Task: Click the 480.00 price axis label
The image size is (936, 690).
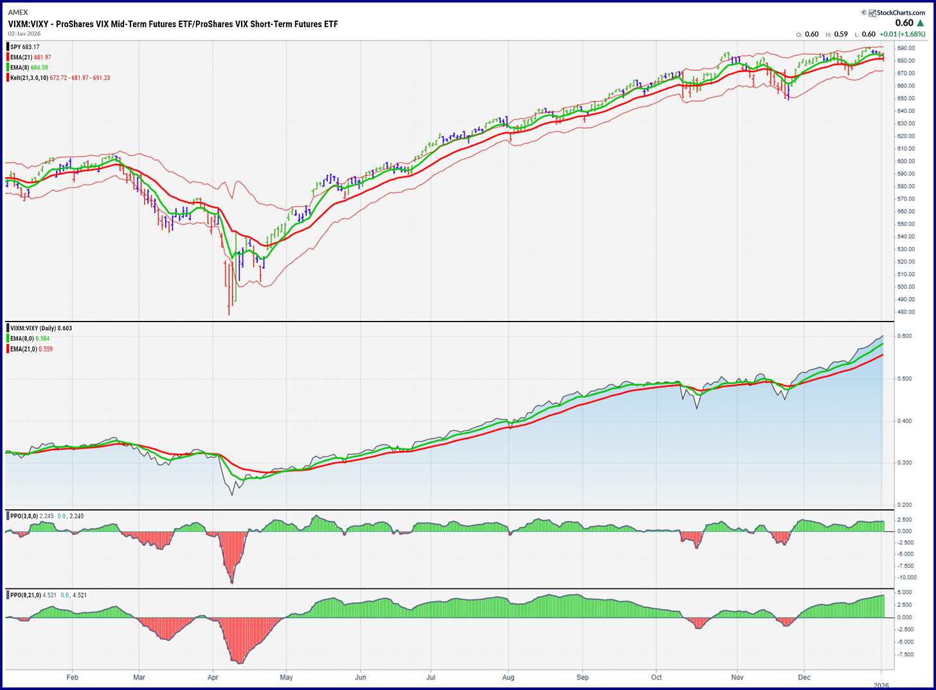Action: (906, 313)
